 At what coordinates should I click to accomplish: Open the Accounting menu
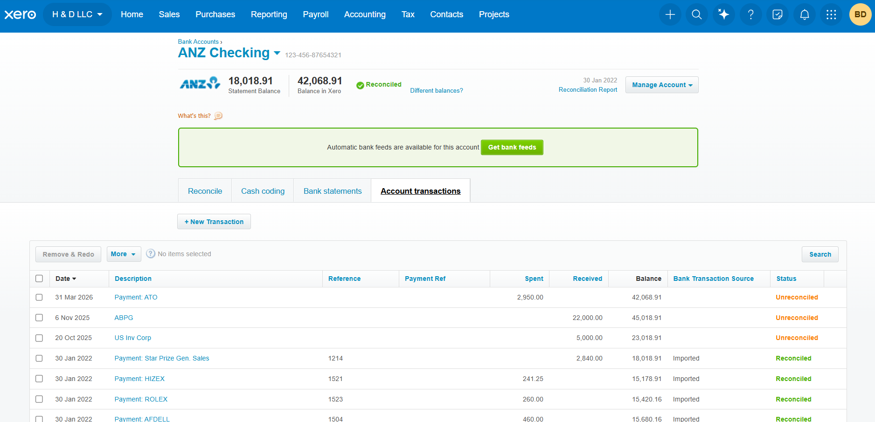365,14
